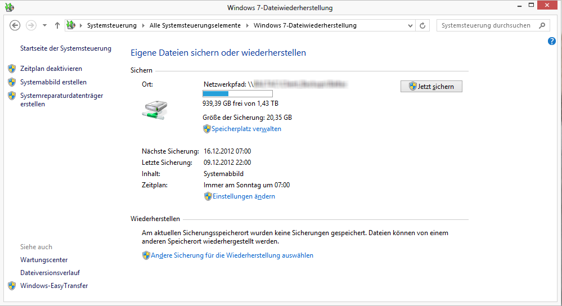Viewport: 562px width, 306px height.
Task: Click the shield icon beside Speicherplatz verwalten
Action: click(x=207, y=129)
